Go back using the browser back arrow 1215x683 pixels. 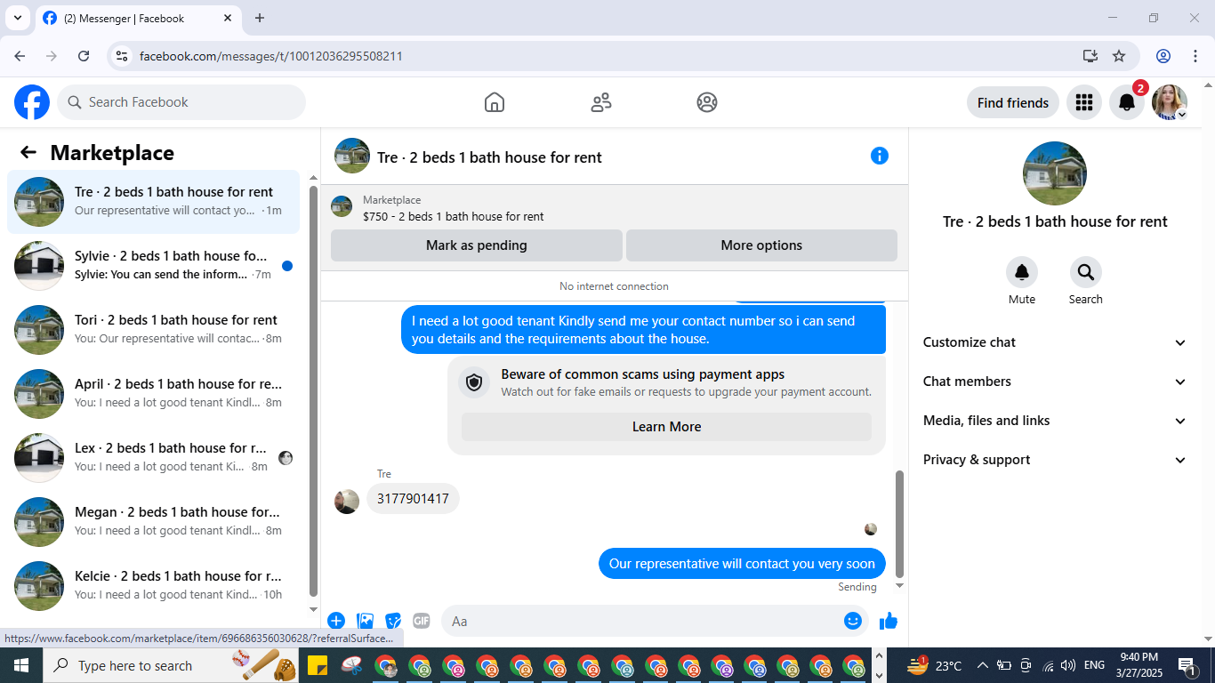[20, 56]
